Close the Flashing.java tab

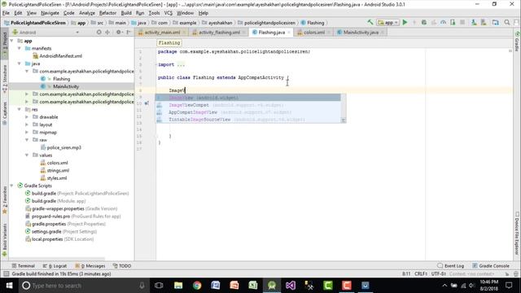tap(289, 33)
